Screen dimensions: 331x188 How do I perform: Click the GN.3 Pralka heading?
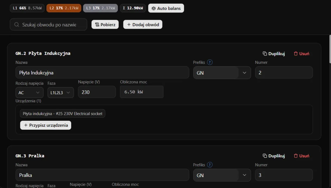tap(30, 156)
